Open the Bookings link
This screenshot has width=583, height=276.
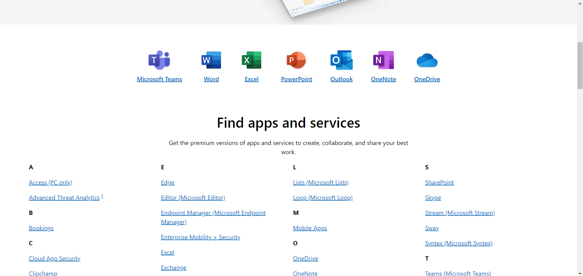click(41, 228)
